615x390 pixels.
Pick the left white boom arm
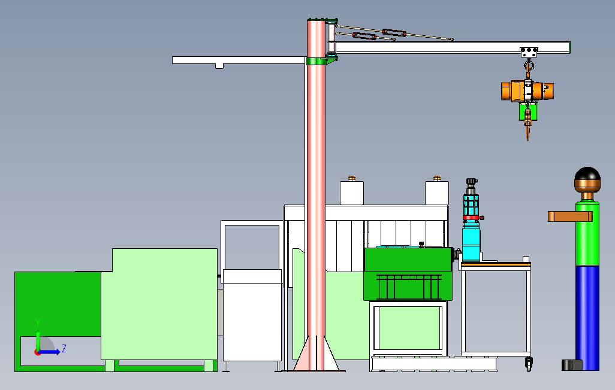pyautogui.click(x=239, y=60)
